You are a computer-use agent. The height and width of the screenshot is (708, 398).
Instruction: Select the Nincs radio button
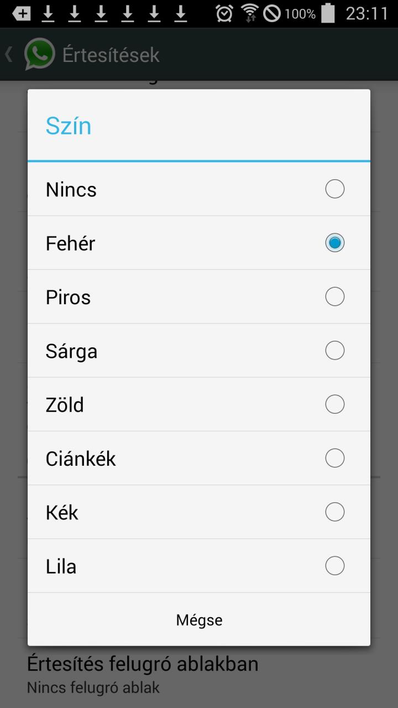pos(335,189)
